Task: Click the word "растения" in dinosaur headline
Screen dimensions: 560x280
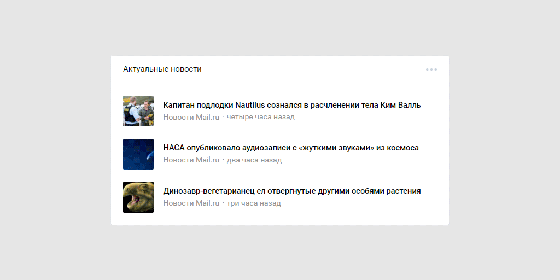Action: tap(402, 191)
